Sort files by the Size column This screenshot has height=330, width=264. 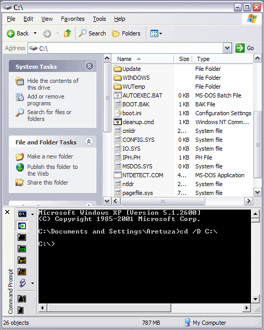click(183, 59)
